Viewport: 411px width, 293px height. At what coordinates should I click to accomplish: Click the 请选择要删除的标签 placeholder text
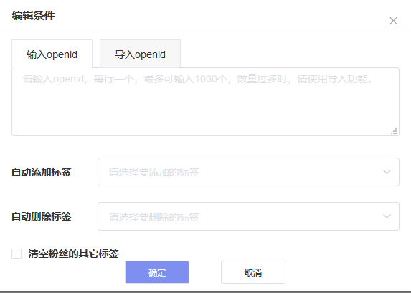pos(154,217)
